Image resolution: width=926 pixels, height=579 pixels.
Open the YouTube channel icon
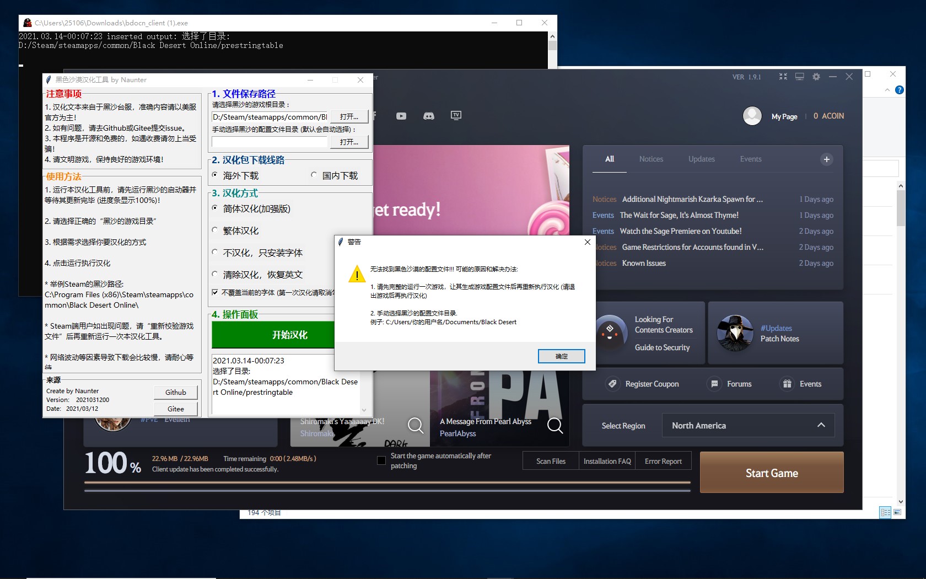(x=401, y=116)
